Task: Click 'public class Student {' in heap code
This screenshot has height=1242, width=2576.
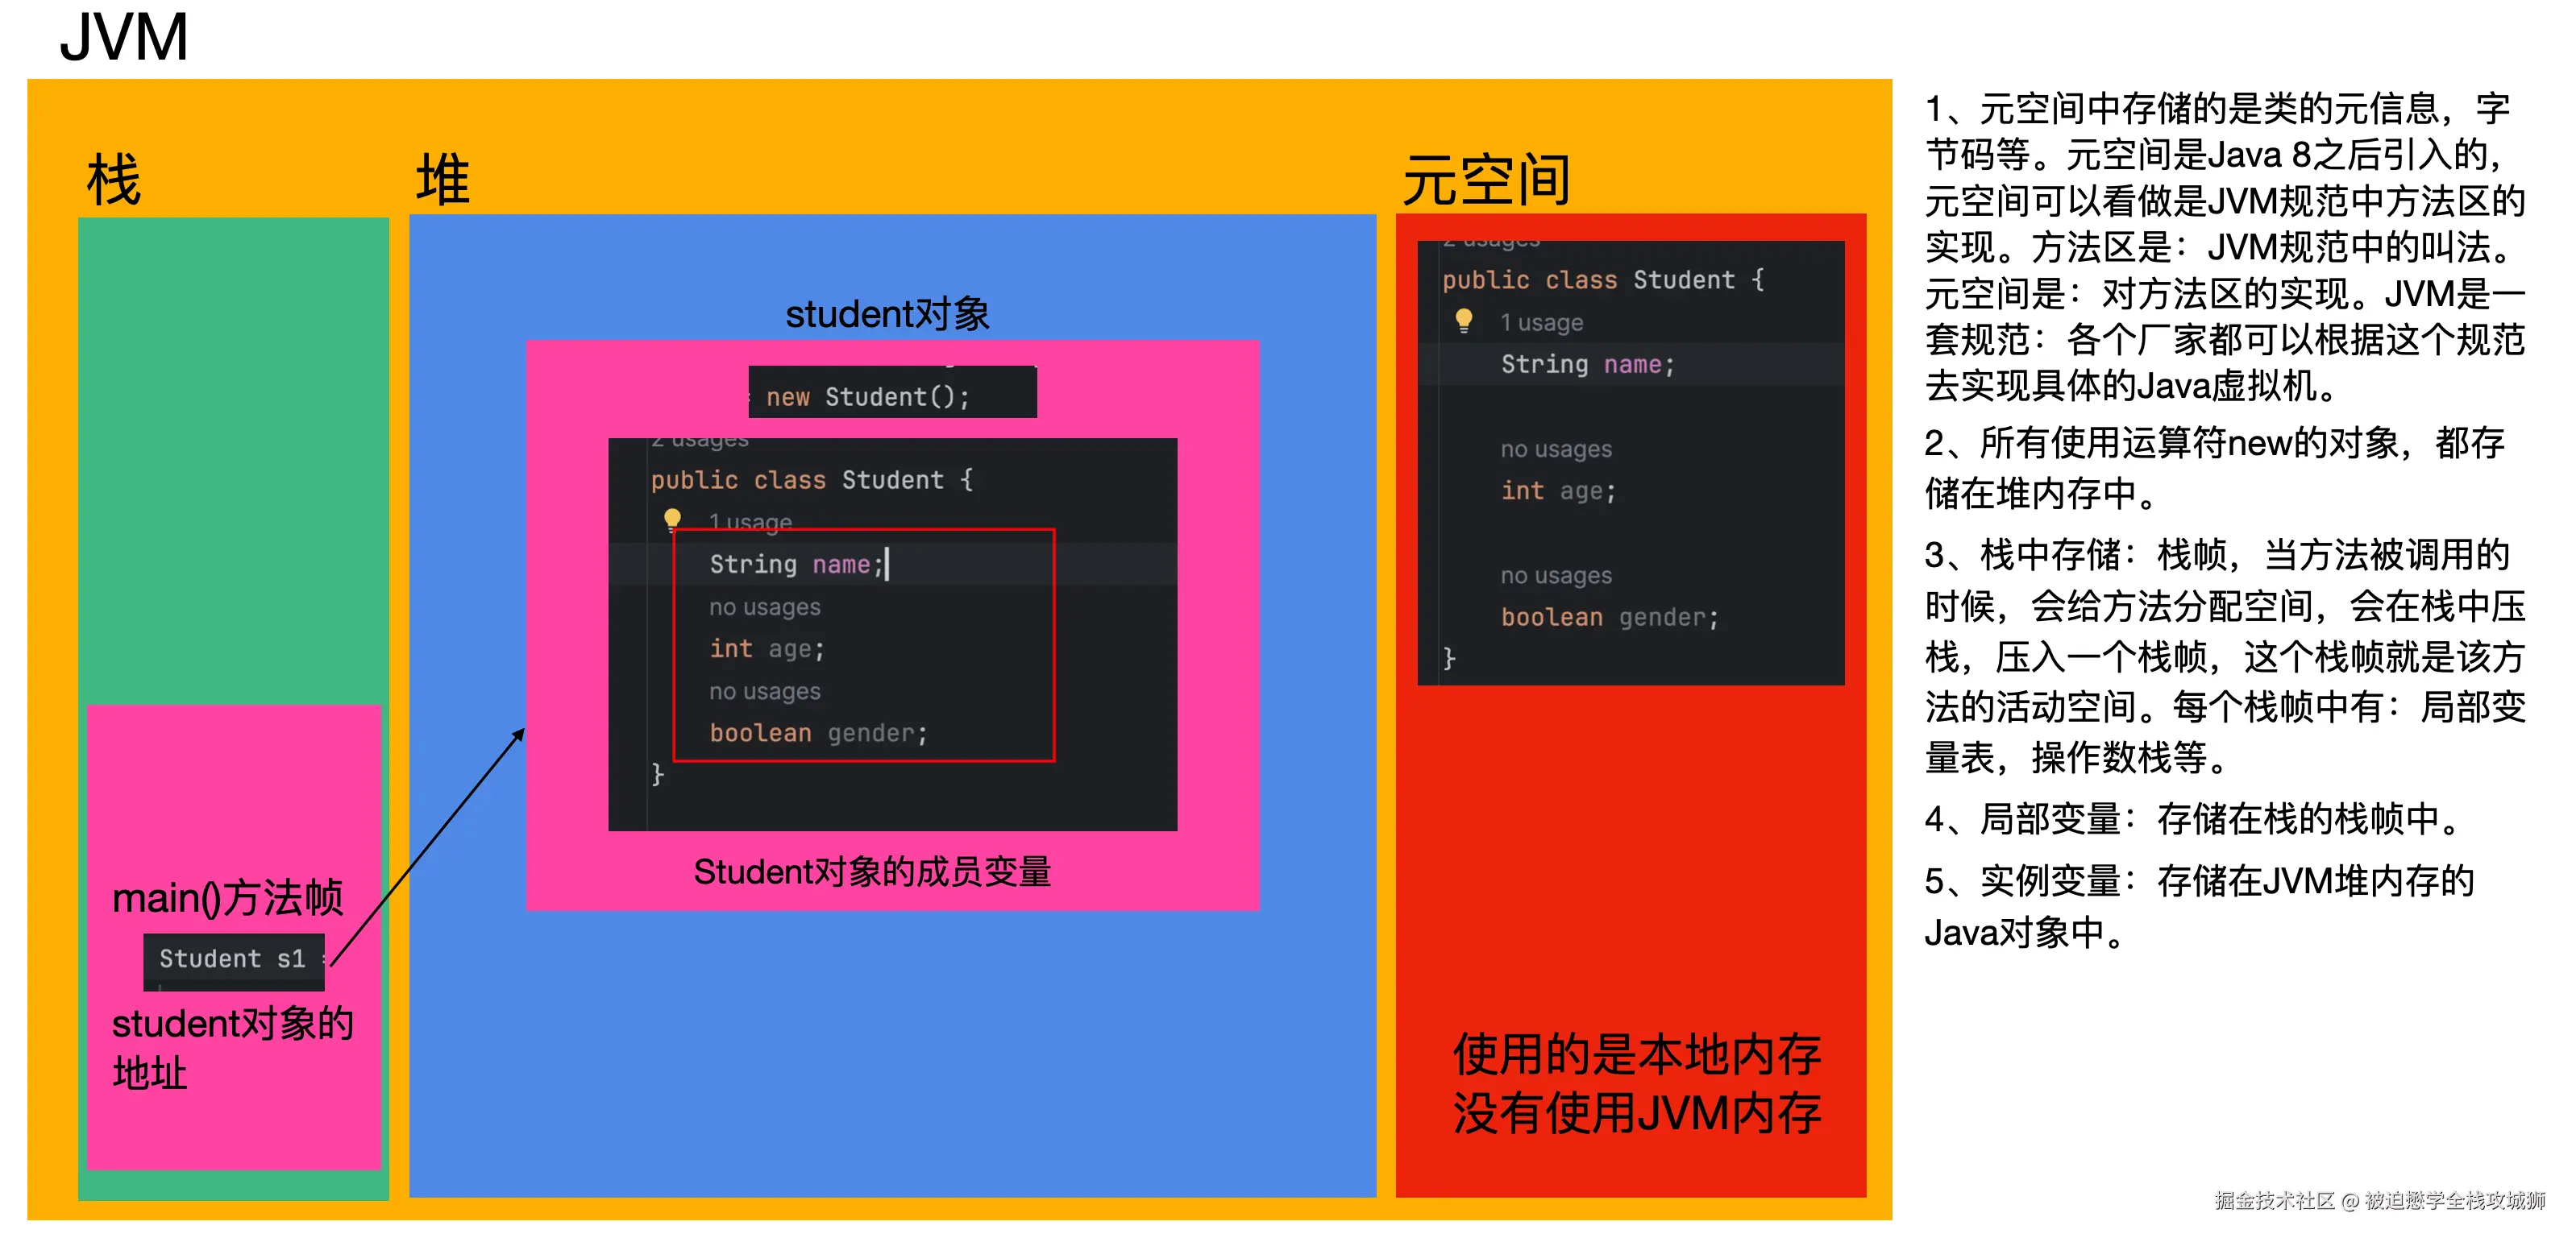Action: [811, 479]
